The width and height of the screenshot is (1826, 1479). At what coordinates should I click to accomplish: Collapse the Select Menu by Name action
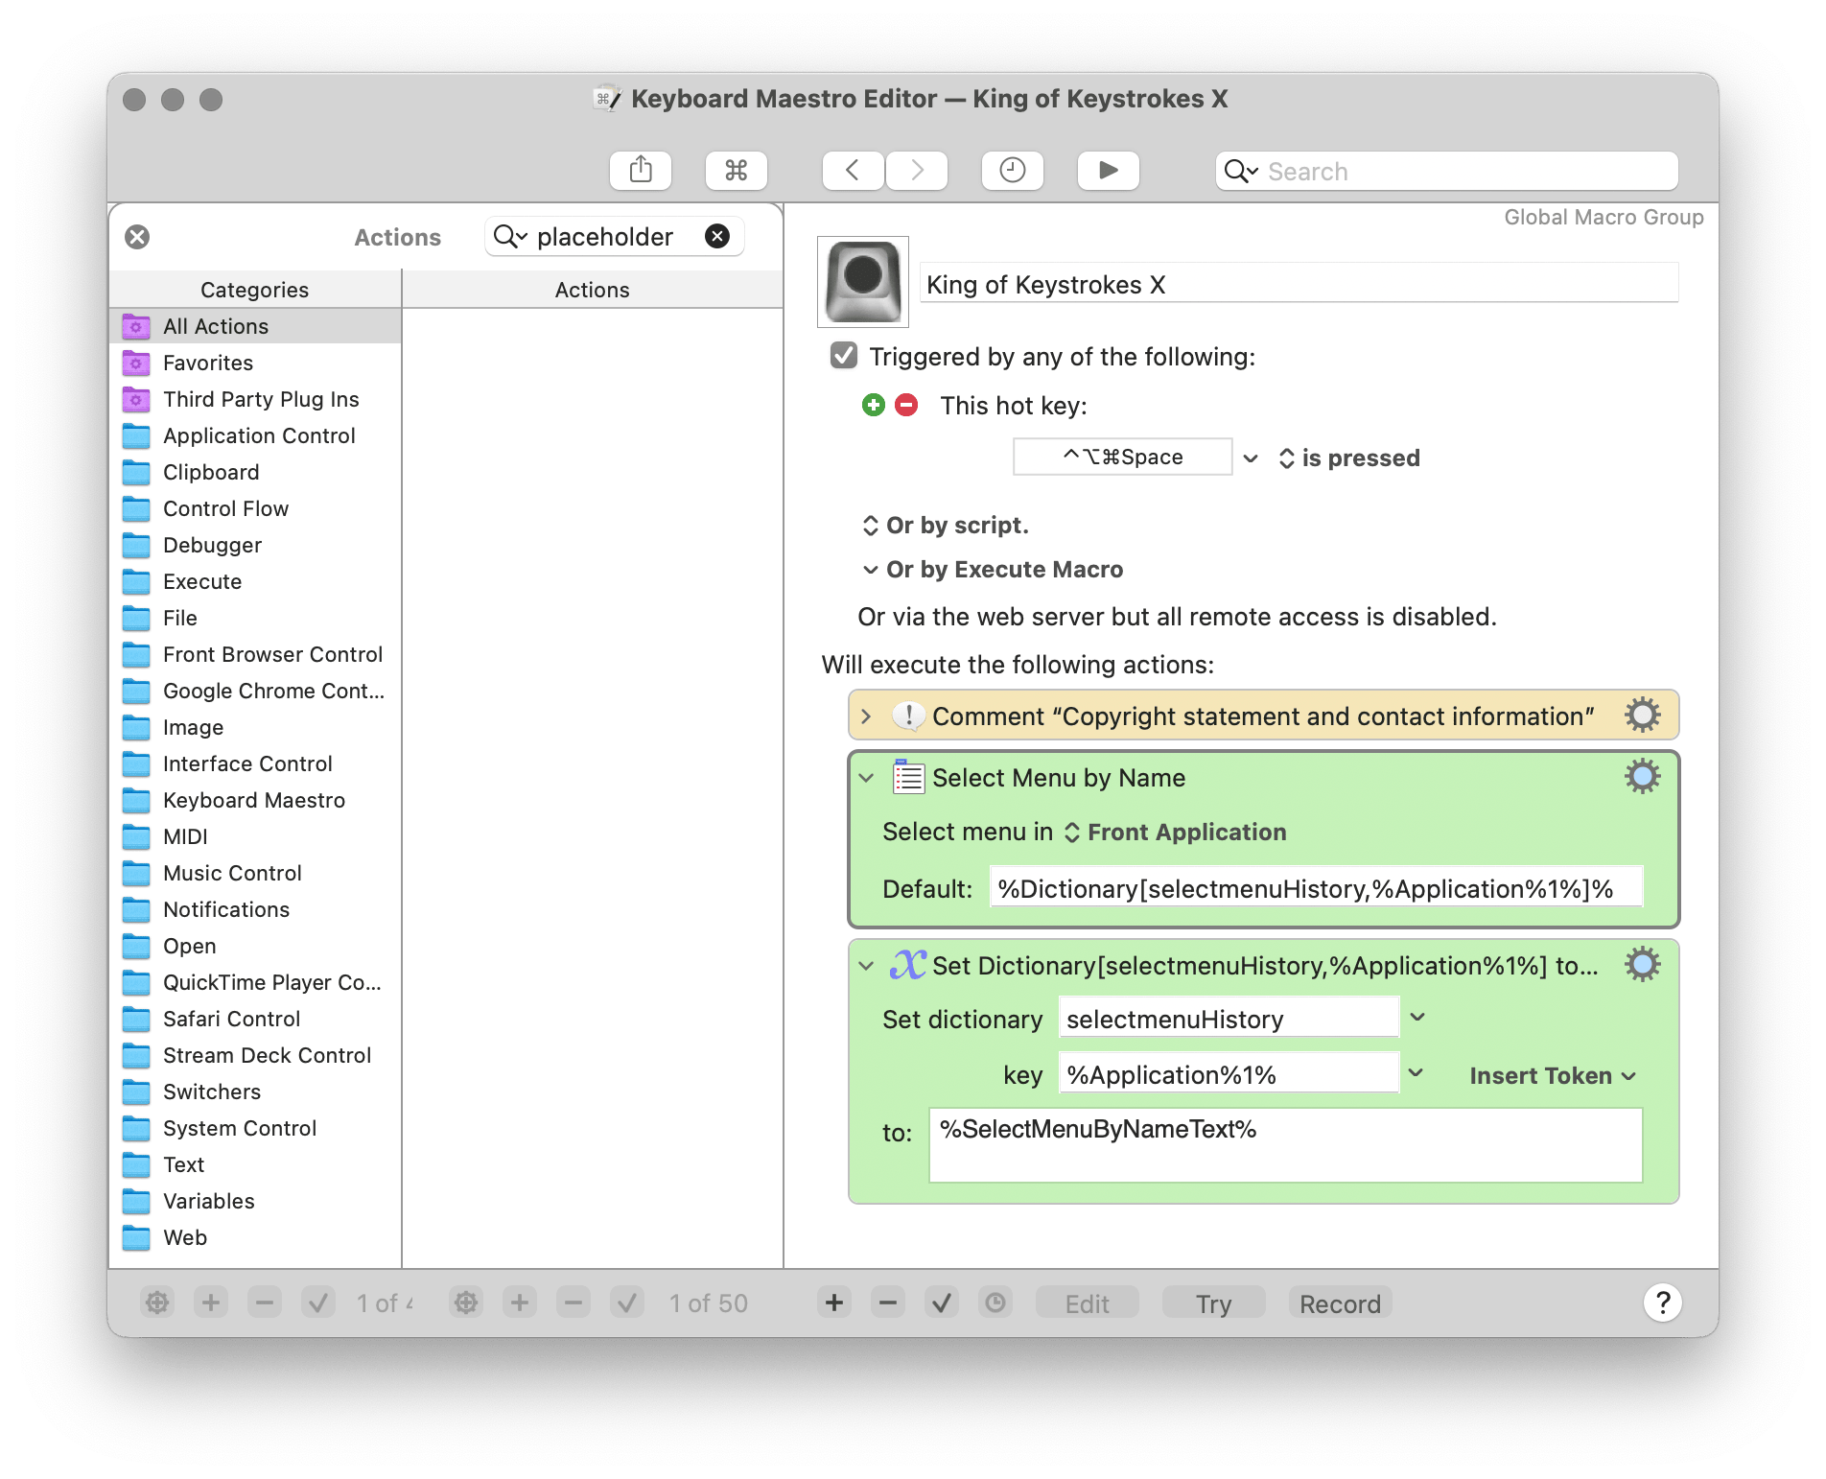click(x=866, y=778)
